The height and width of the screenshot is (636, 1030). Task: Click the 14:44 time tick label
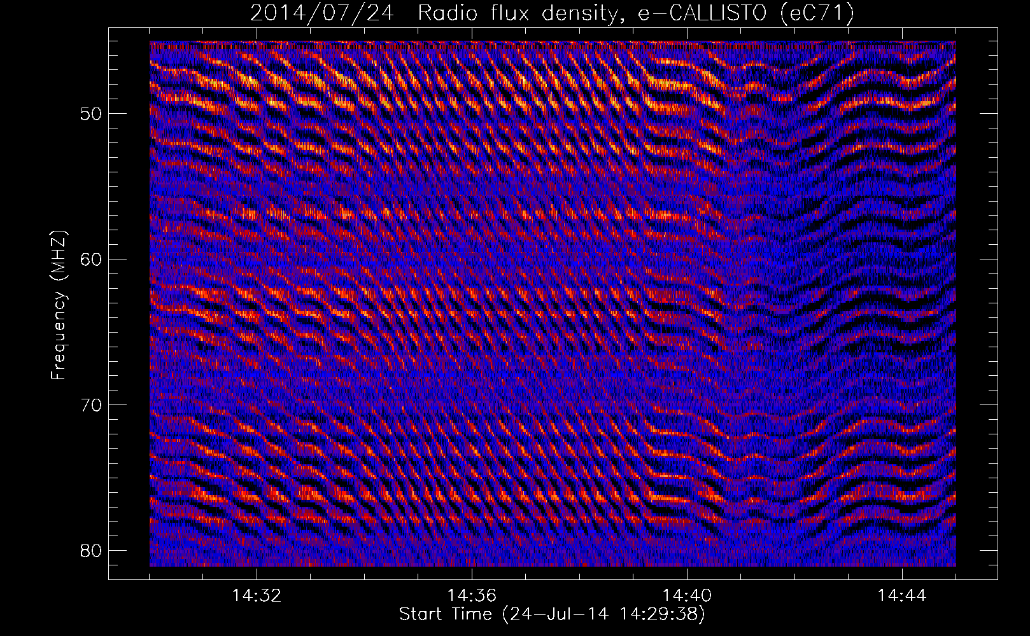coord(901,596)
